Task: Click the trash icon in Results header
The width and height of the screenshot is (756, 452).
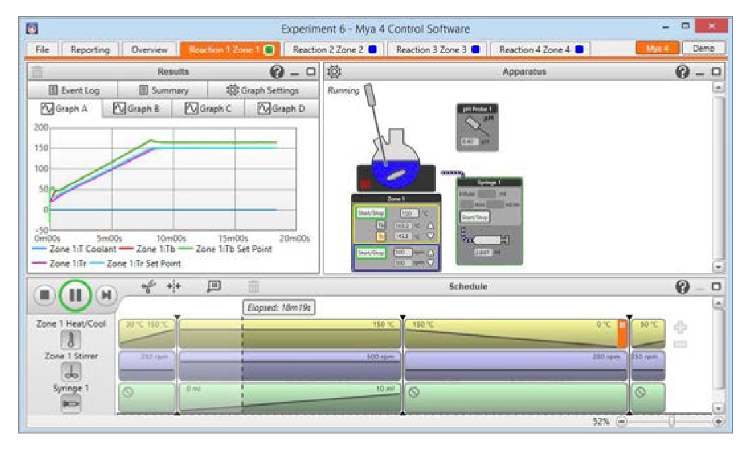Action: pyautogui.click(x=38, y=72)
